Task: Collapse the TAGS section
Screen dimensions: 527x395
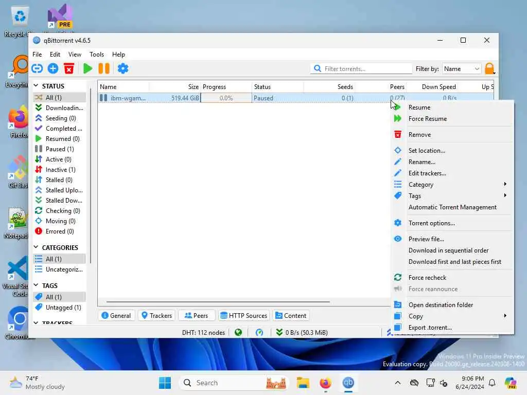Action: tap(36, 285)
